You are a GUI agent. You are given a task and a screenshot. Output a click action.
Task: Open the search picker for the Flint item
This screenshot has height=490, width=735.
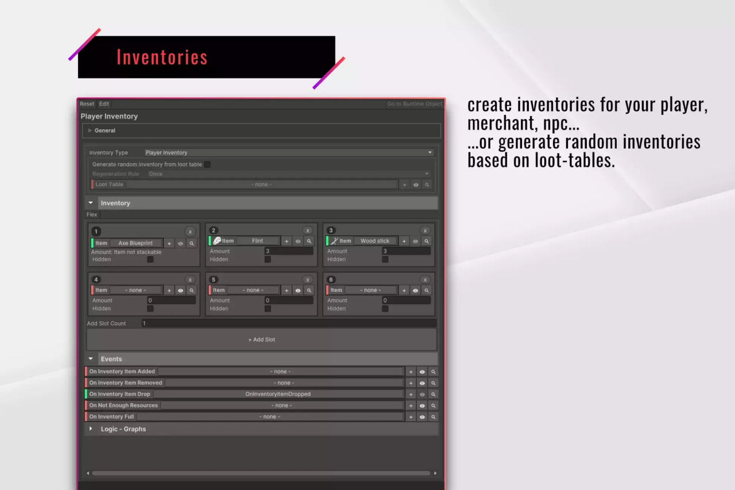pos(310,241)
